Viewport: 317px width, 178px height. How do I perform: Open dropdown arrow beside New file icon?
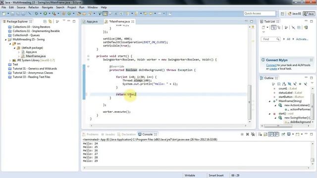8,13
